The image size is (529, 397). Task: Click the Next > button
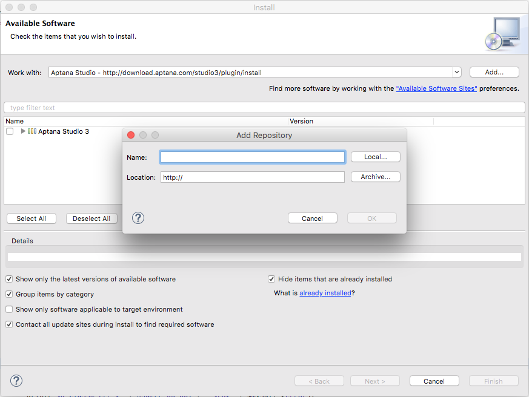click(x=375, y=381)
